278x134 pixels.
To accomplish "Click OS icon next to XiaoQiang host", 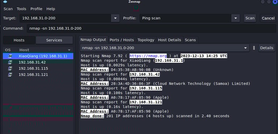I will click(x=10, y=56).
